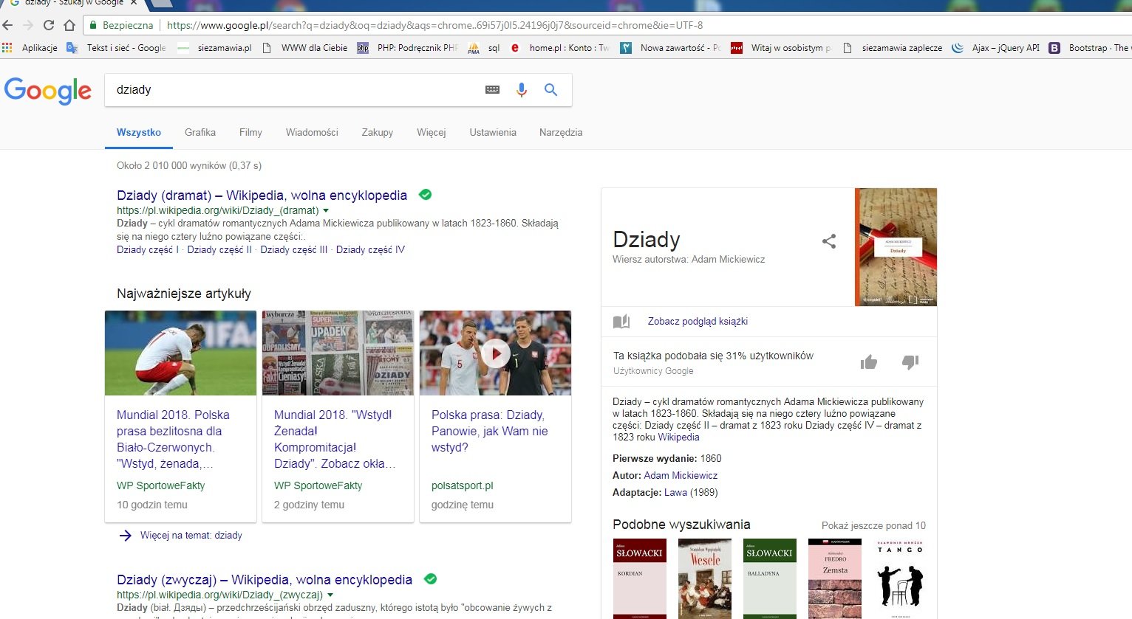
Task: Open the on-screen keyboard icon in search box
Action: pos(492,89)
